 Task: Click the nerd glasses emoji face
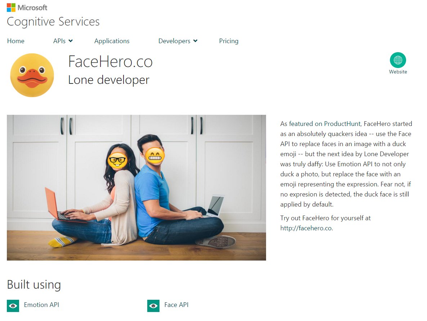click(117, 160)
